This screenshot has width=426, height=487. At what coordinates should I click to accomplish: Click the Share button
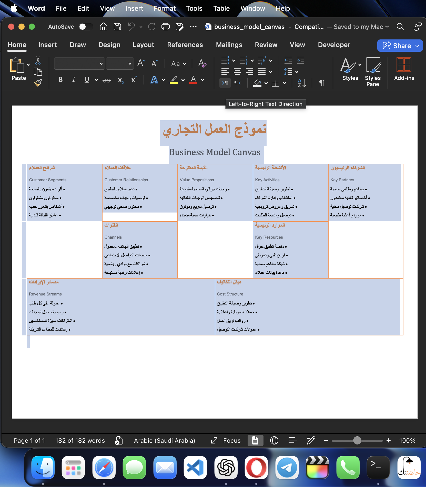pyautogui.click(x=397, y=46)
